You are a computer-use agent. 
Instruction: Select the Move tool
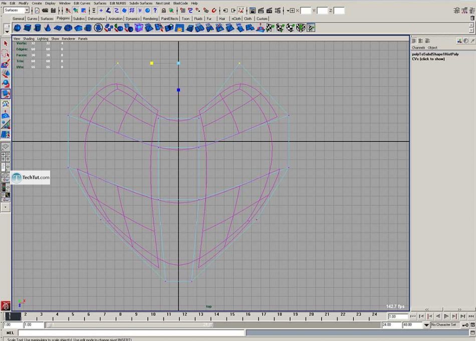pyautogui.click(x=6, y=74)
